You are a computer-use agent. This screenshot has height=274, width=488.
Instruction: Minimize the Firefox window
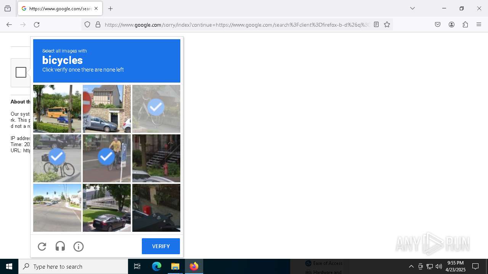click(x=444, y=8)
